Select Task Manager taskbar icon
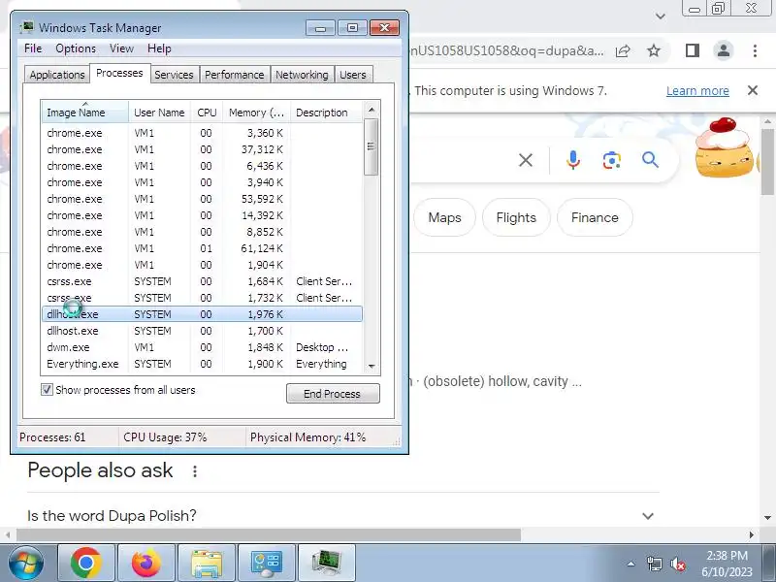This screenshot has height=582, width=776. [x=327, y=564]
